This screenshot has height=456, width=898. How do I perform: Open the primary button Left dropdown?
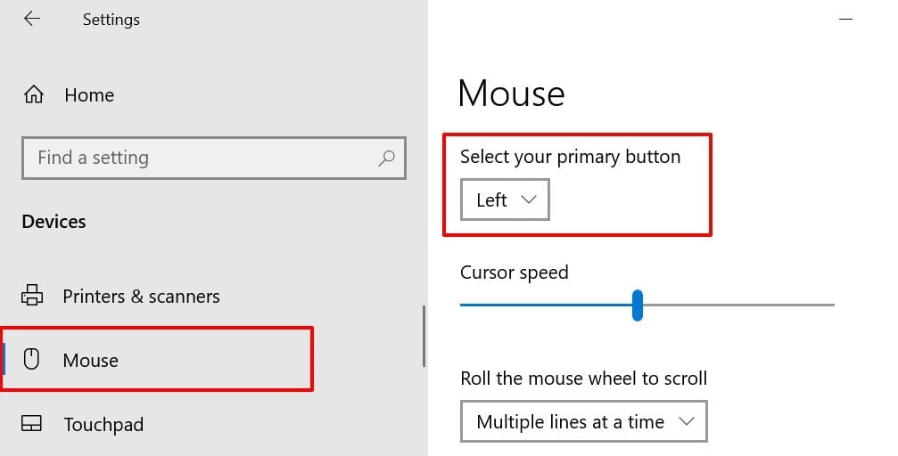coord(505,199)
